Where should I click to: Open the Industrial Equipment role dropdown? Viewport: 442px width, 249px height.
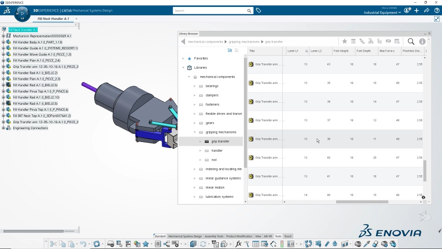pos(382,13)
